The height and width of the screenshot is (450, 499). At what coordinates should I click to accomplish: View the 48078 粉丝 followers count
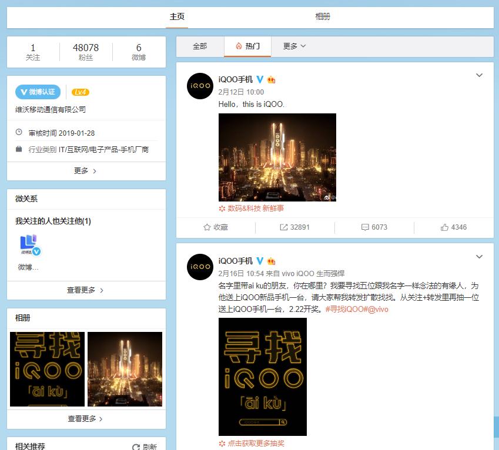coord(86,52)
